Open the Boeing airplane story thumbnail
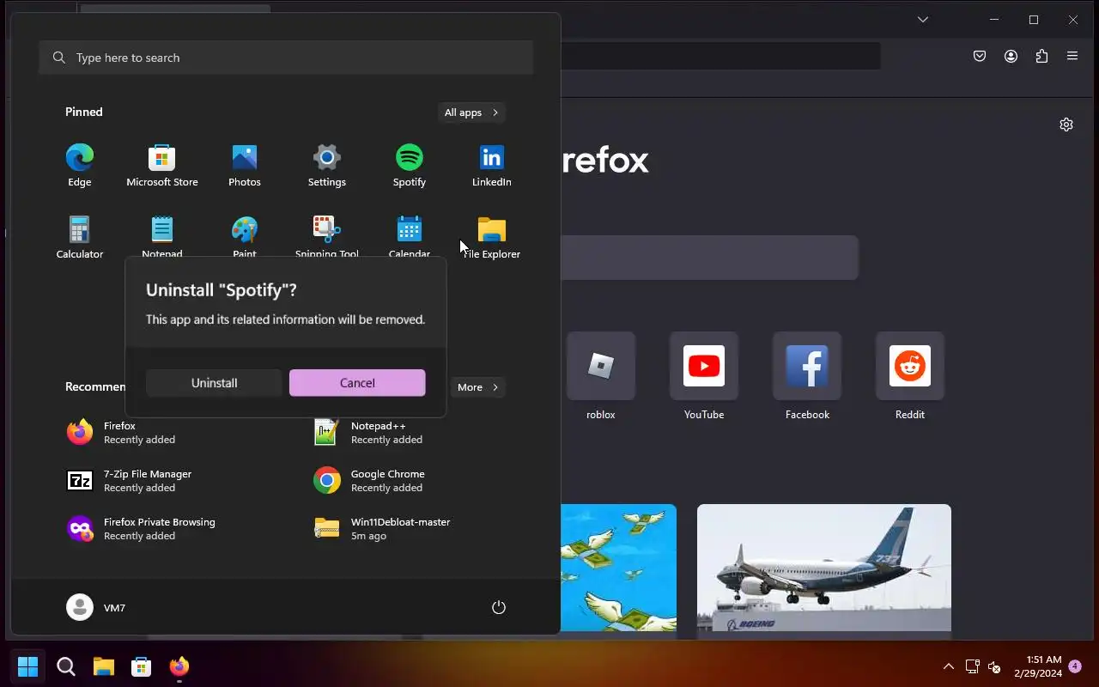The width and height of the screenshot is (1099, 687). (x=824, y=568)
